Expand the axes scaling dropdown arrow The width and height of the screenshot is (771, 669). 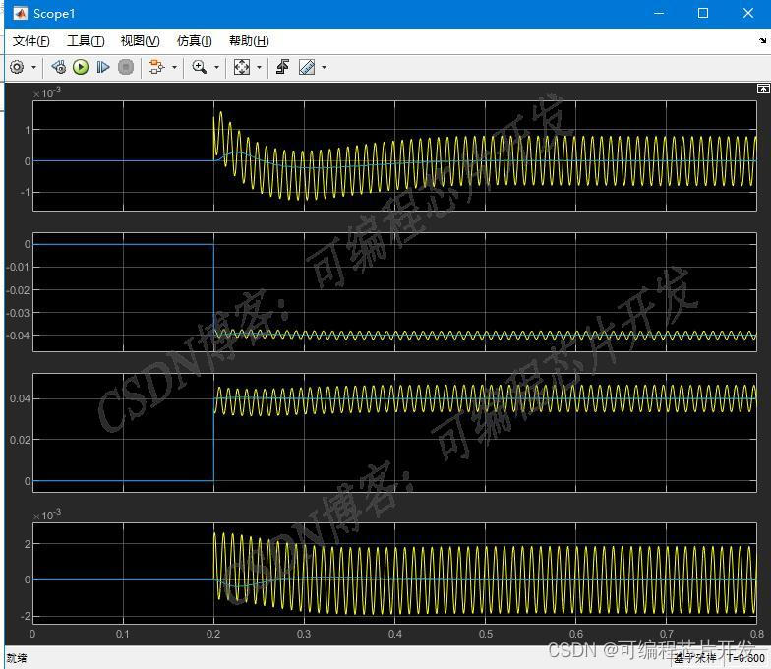pyautogui.click(x=259, y=67)
